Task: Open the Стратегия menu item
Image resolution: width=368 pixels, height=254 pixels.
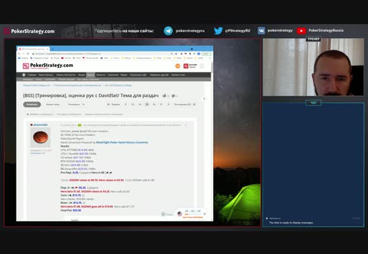Action: [113, 75]
